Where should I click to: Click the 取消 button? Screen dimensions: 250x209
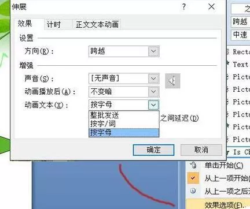click(x=201, y=150)
